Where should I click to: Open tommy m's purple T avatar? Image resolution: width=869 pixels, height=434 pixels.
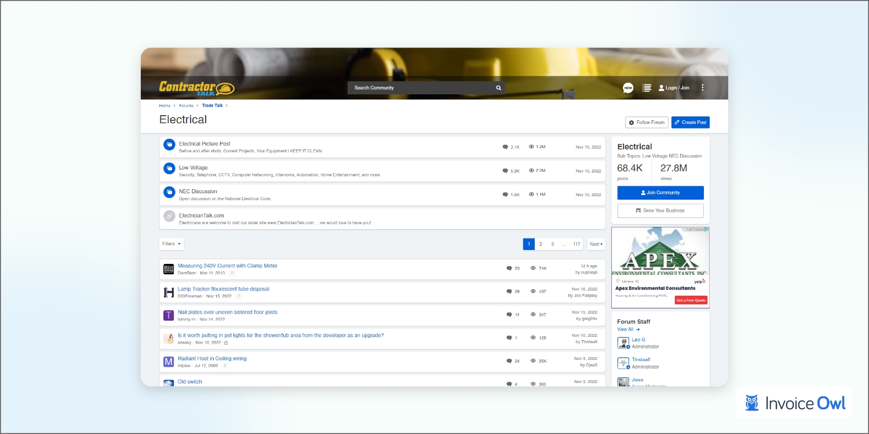pyautogui.click(x=169, y=315)
